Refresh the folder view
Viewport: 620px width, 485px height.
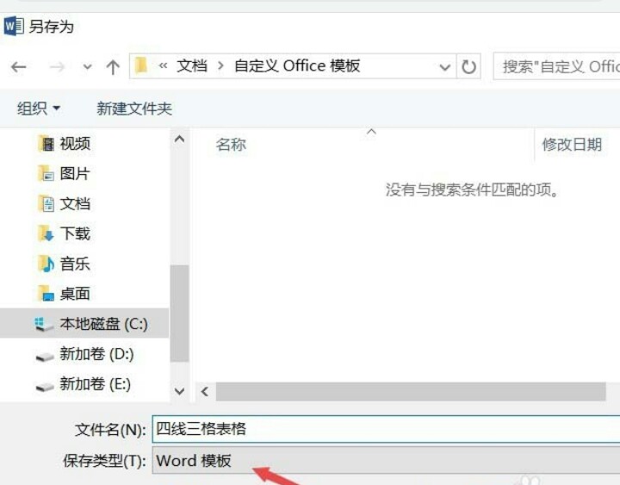468,66
